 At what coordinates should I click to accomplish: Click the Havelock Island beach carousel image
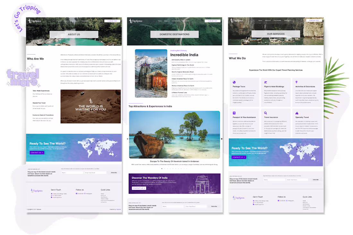coord(175,135)
